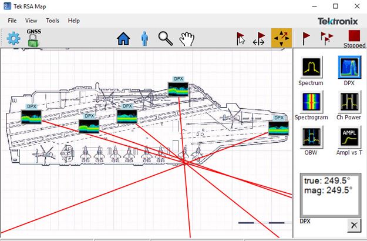Screen dimensions: 367x241
Task: Select the move flag tool
Action: point(259,39)
